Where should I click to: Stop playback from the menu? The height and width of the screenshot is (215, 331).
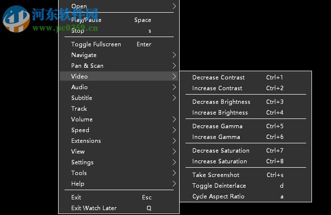point(78,31)
